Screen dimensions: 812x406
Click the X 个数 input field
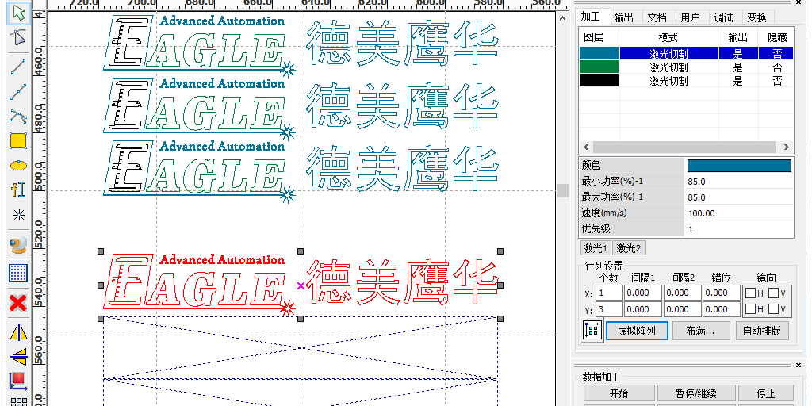[x=608, y=293]
